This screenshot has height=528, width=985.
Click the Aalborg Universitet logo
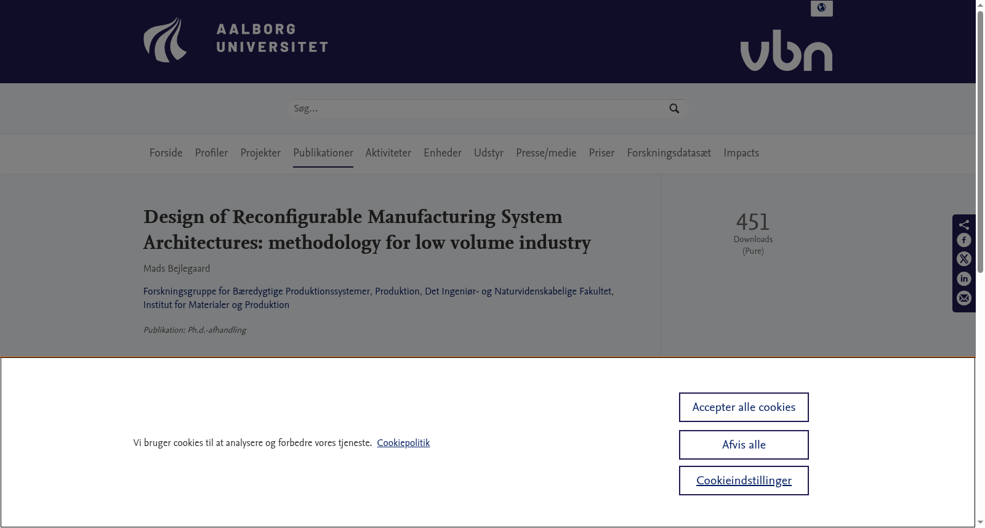(x=236, y=39)
